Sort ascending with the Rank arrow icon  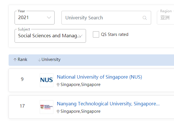tap(15, 60)
